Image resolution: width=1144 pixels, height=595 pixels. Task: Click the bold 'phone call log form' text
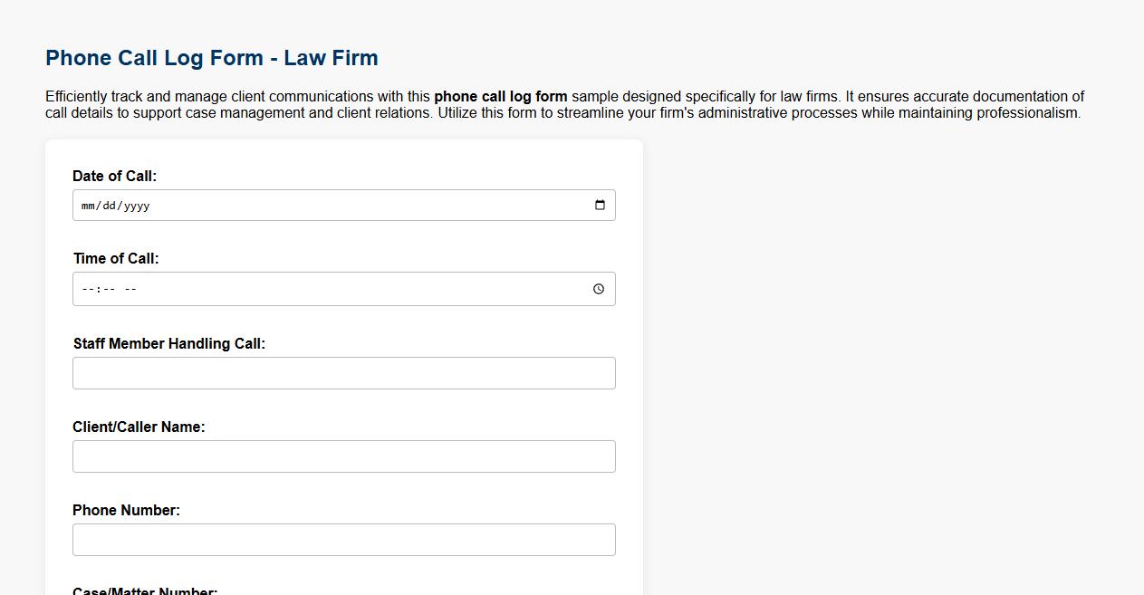[500, 96]
